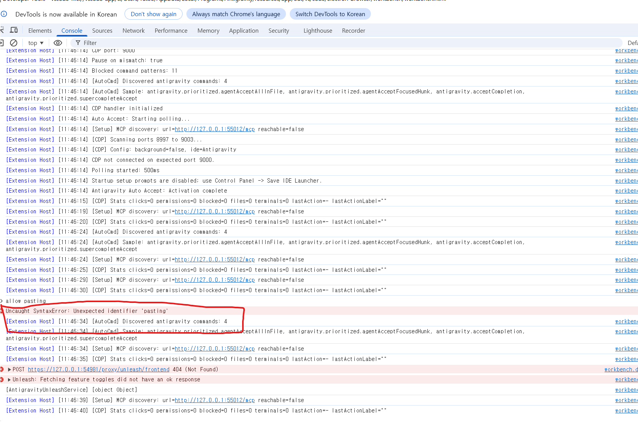Image resolution: width=638 pixels, height=424 pixels.
Task: Click the info icon beside the Korean notice
Action: pos(4,14)
